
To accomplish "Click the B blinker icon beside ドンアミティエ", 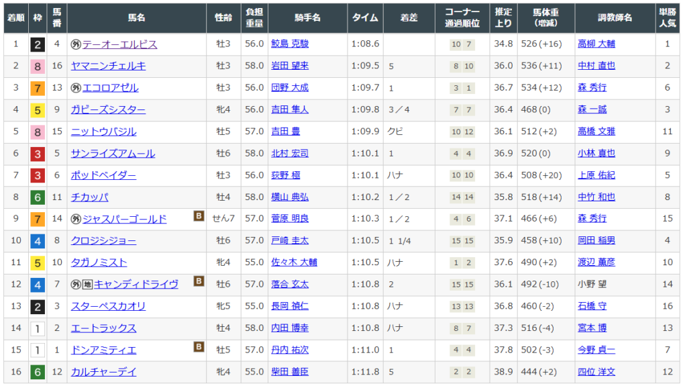I will 199,347.
